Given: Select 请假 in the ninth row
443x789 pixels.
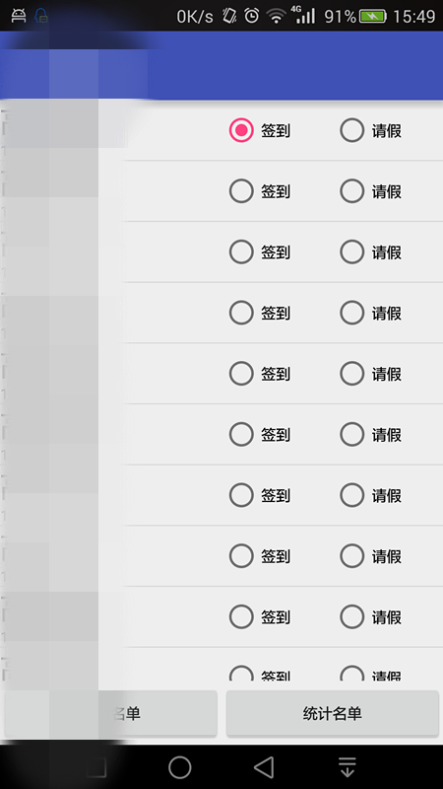Looking at the screenshot, I should click(371, 617).
